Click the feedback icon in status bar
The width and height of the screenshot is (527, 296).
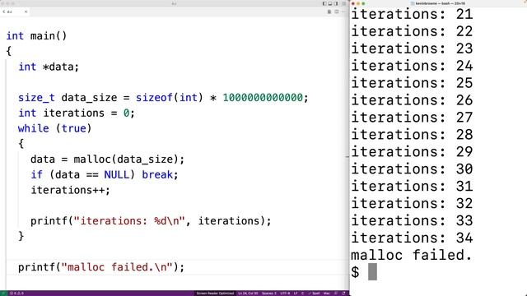tap(336, 294)
